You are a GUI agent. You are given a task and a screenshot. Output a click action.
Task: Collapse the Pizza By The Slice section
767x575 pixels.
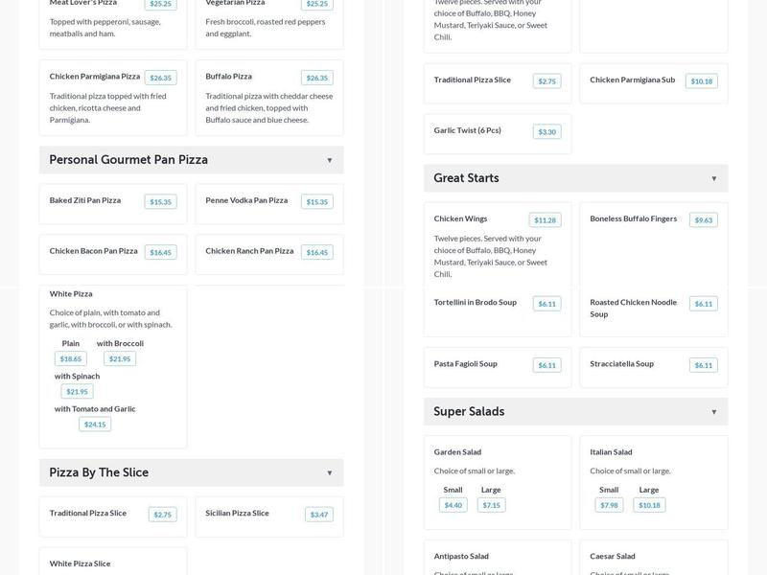(329, 472)
